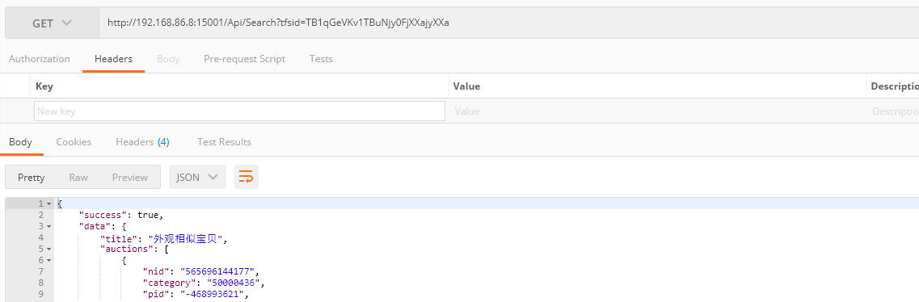Open the GET method dropdown
Viewport: 919px width, 302px height.
click(x=52, y=23)
